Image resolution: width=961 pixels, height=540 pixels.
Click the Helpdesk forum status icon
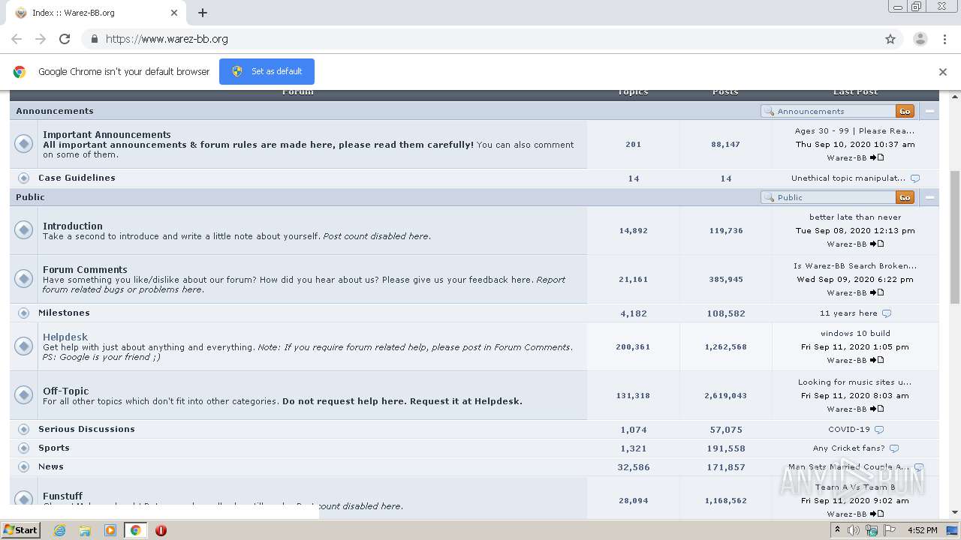24,346
